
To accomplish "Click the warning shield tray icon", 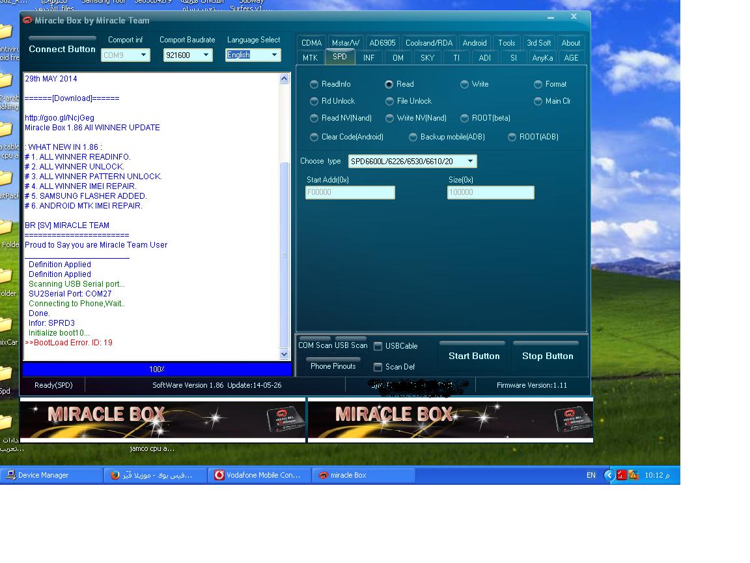I will pos(633,475).
